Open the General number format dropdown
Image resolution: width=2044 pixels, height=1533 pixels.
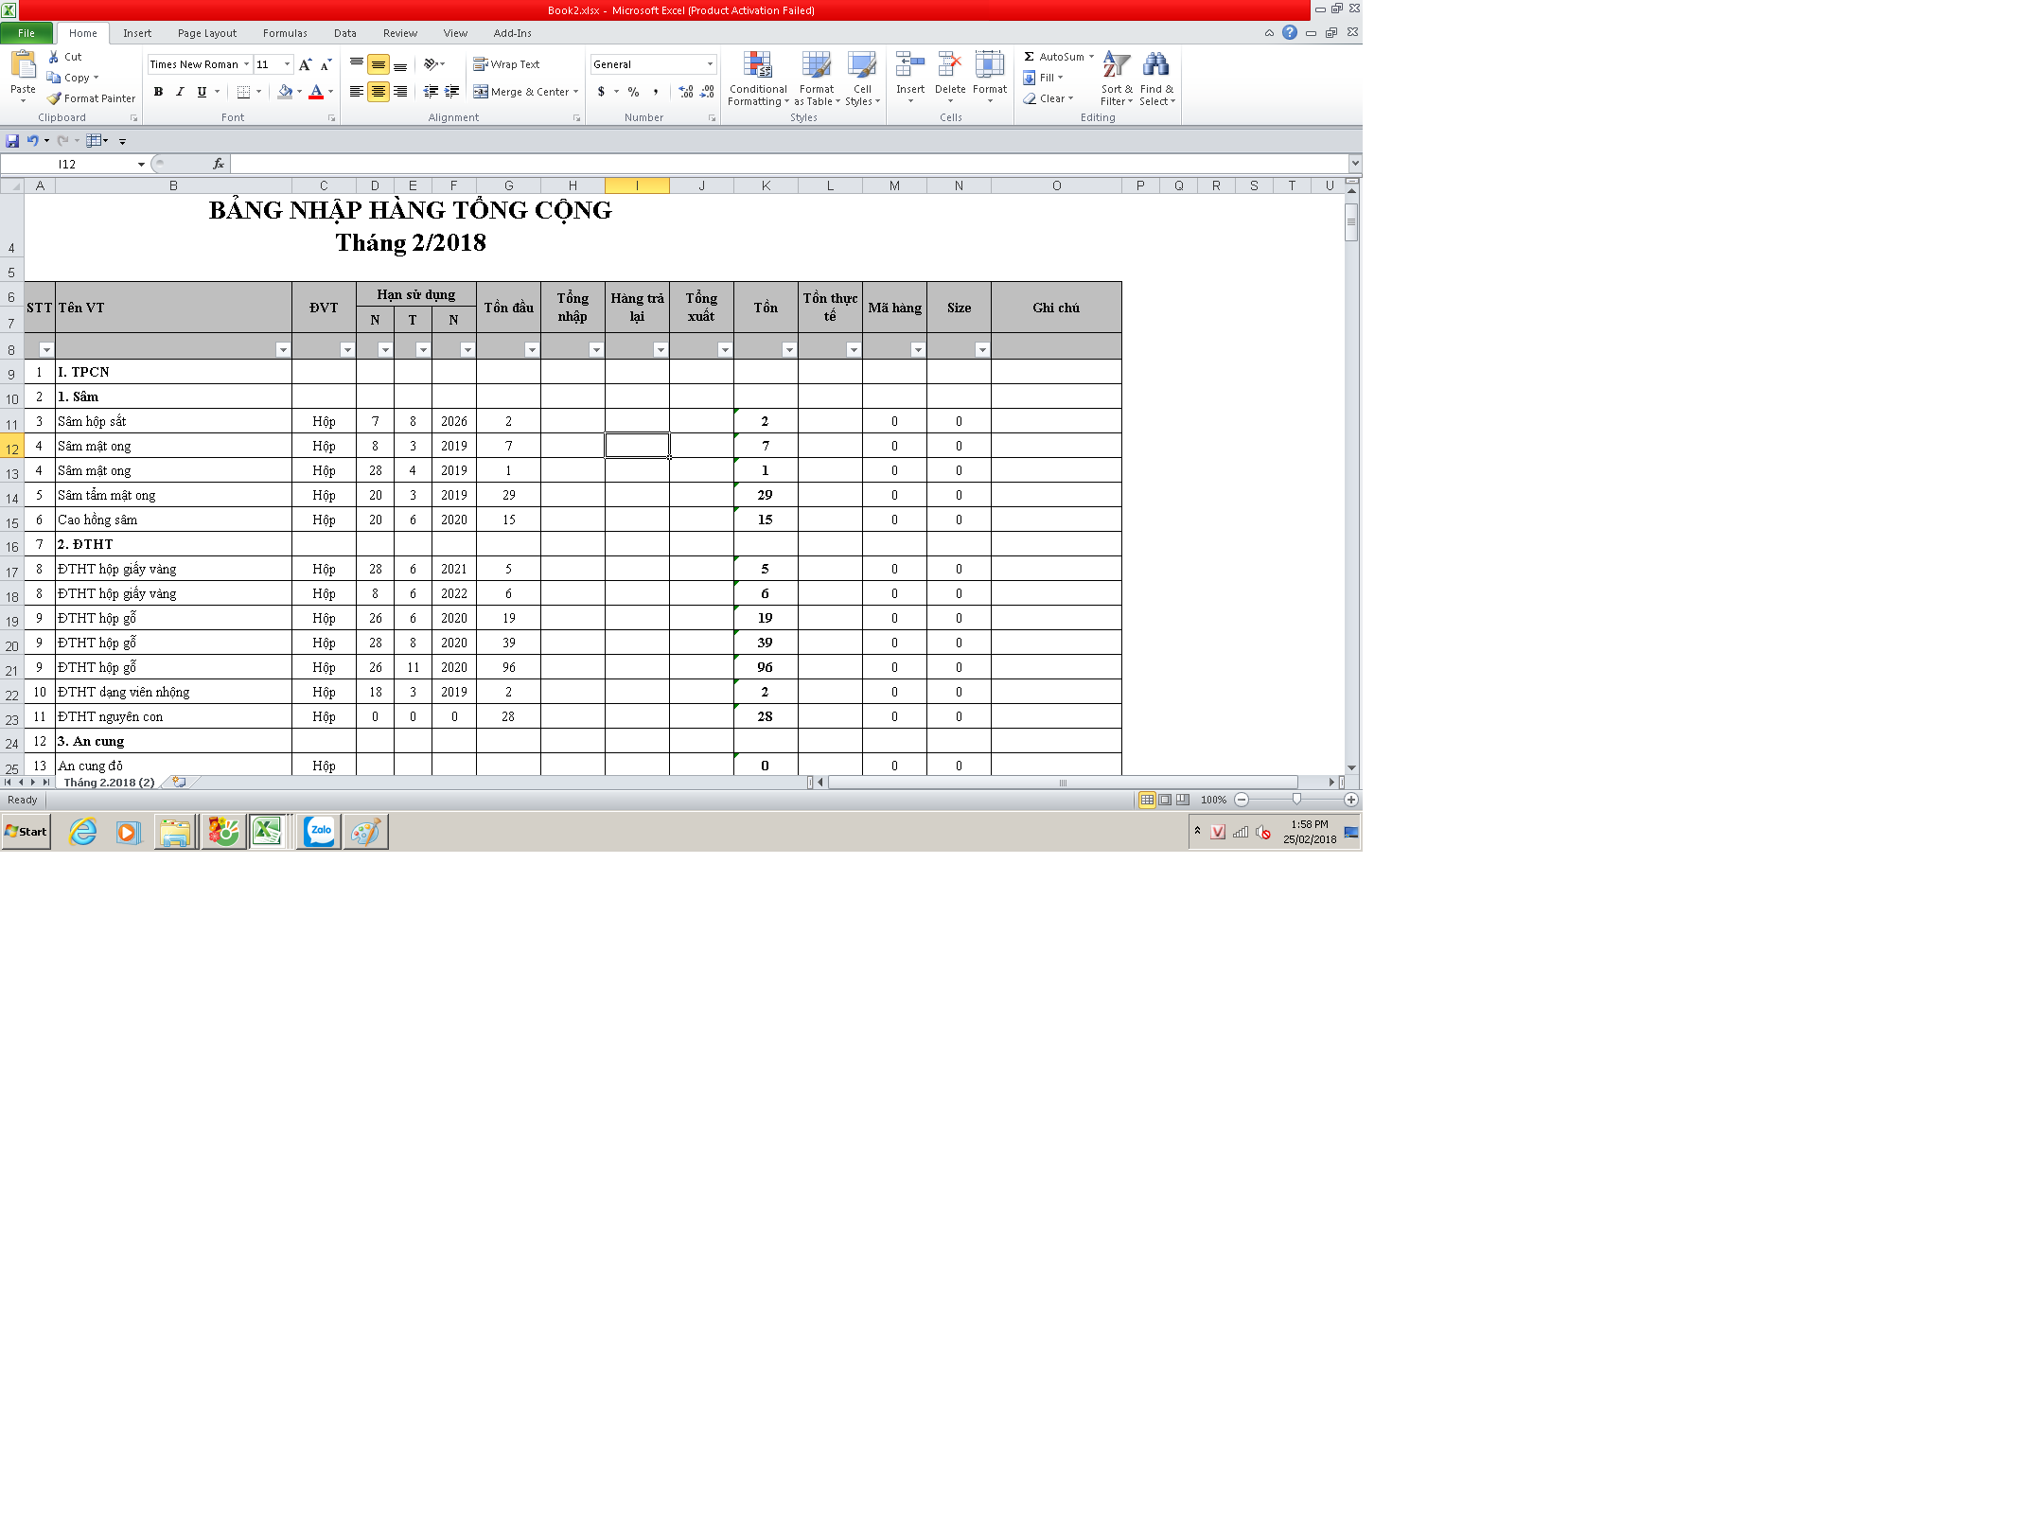coord(710,64)
